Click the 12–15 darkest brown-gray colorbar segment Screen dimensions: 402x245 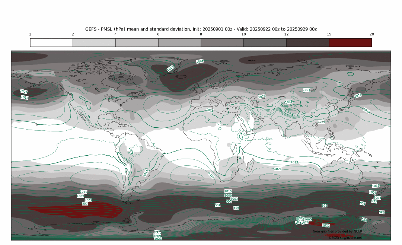point(307,42)
